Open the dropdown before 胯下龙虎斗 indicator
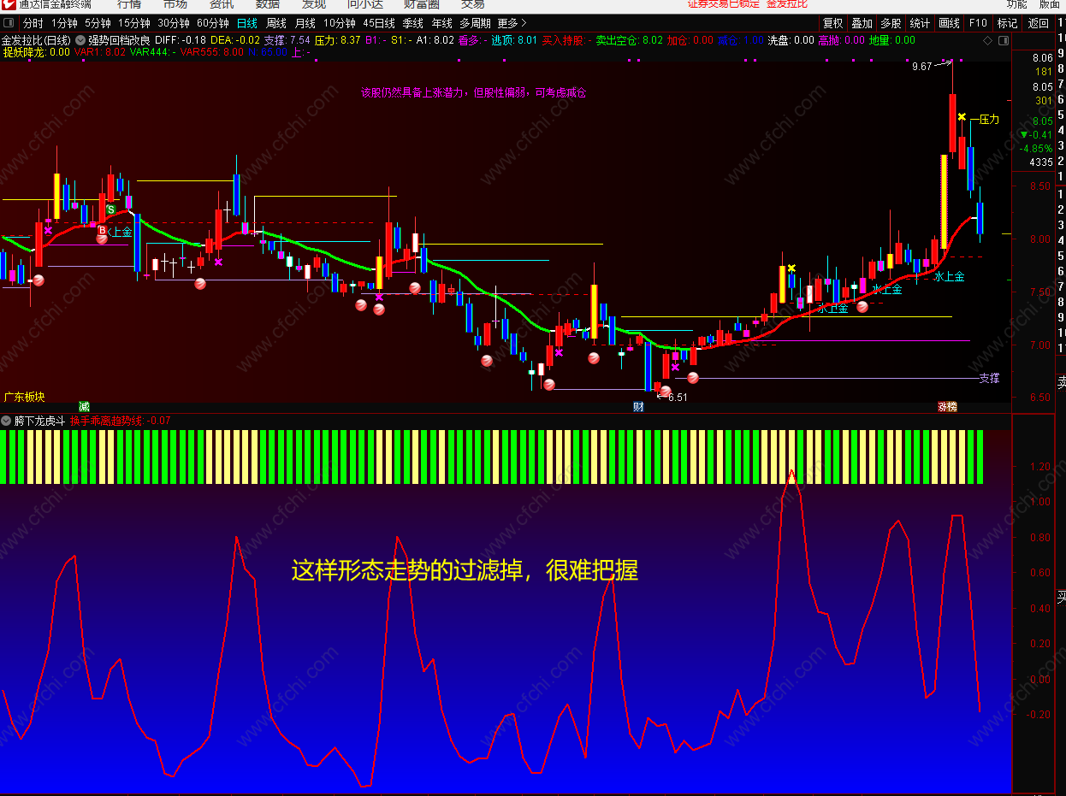The image size is (1066, 796). tap(6, 421)
